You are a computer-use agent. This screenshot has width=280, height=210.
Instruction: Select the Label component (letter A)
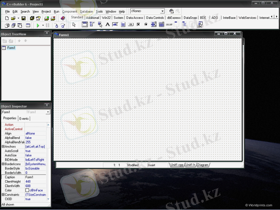tap(107, 24)
